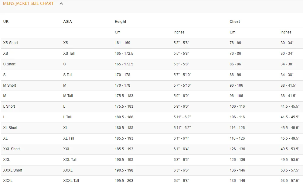Select the 195.5 - 203 height cell
This screenshot has height=184, width=303.
(124, 181)
